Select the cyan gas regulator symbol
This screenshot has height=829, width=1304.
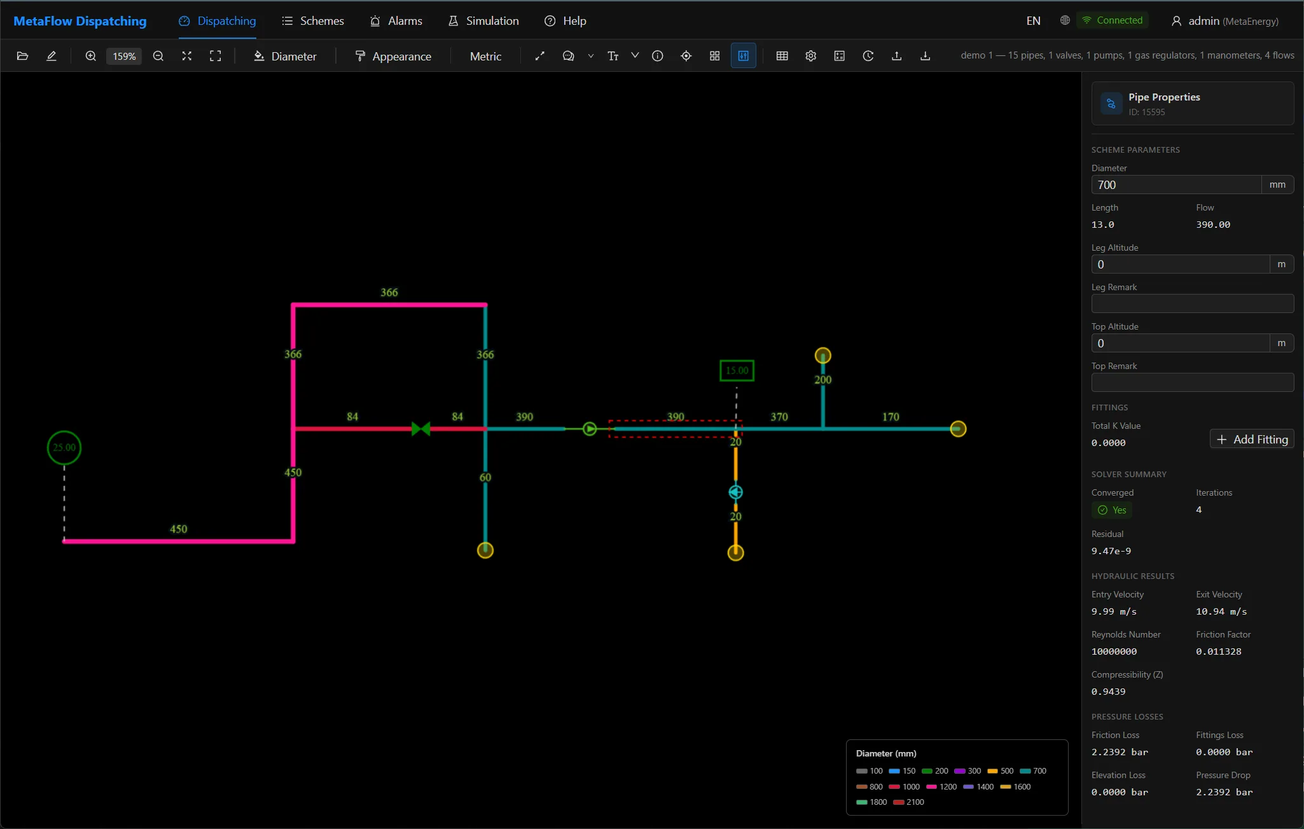point(736,492)
